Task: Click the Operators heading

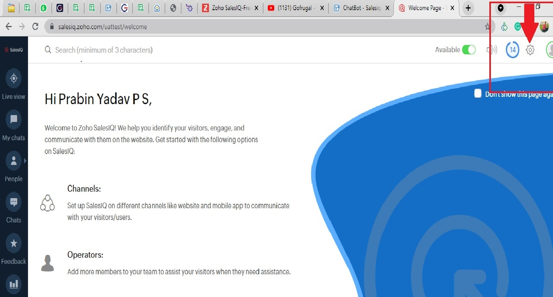Action: (x=85, y=255)
